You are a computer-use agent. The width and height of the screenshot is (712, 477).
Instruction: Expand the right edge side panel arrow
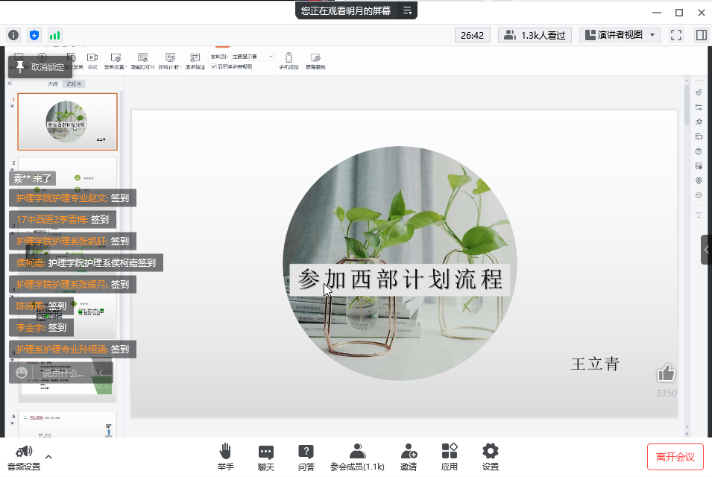706,250
